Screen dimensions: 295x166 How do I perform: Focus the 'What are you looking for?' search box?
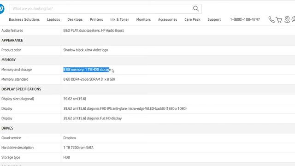click(x=100, y=9)
